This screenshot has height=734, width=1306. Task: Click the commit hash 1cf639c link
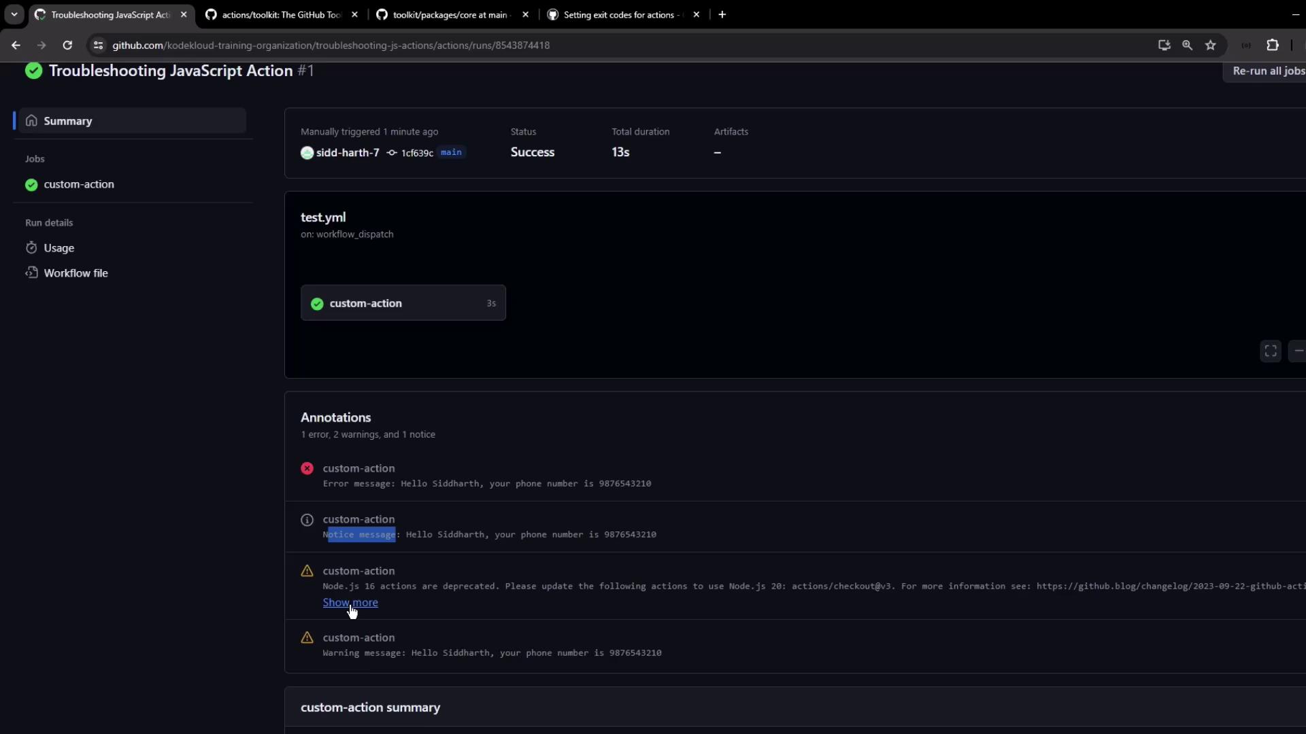coord(416,153)
